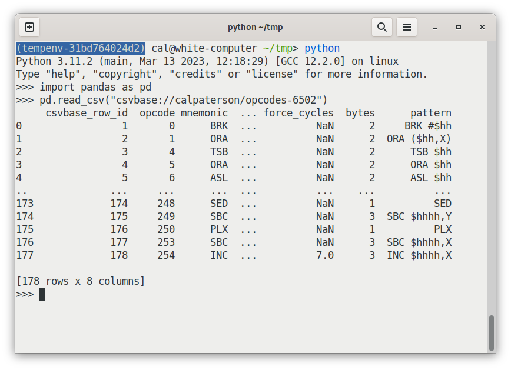
Task: Click the 'SBC $hhhh,X' pattern cell
Action: tap(419, 242)
